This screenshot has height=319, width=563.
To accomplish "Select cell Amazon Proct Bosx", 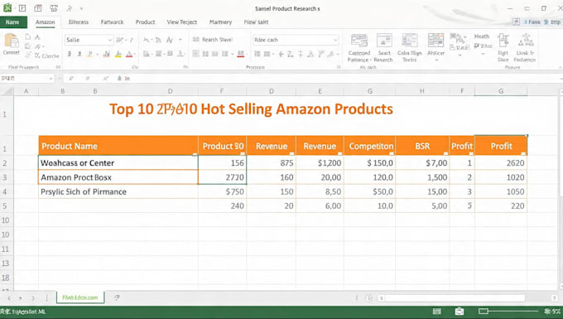I will pos(118,177).
